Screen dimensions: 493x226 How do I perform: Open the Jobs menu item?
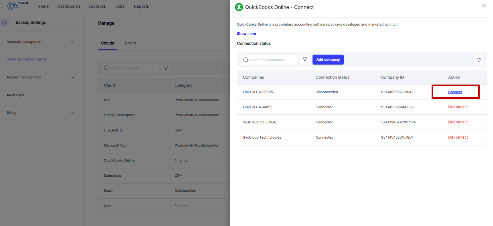pyautogui.click(x=120, y=6)
